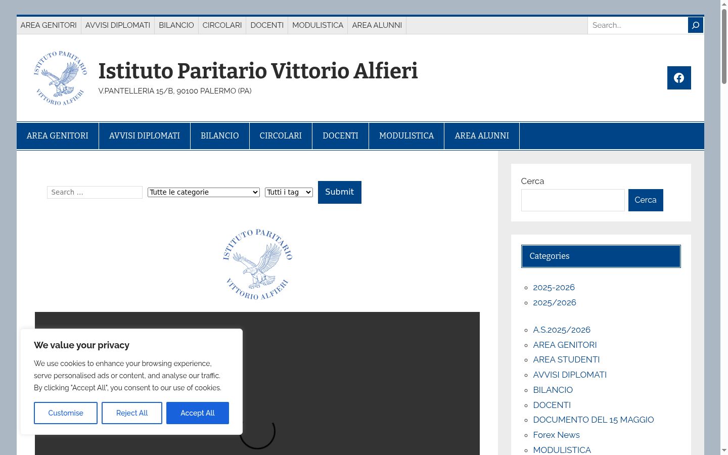The height and width of the screenshot is (455, 728).
Task: Click the large centered eagle logo image
Action: tap(257, 264)
